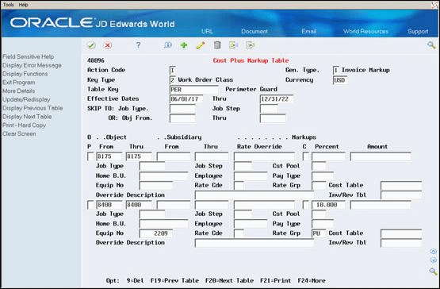Click the Table Key field containing PER
The image size is (440, 289).
point(194,90)
